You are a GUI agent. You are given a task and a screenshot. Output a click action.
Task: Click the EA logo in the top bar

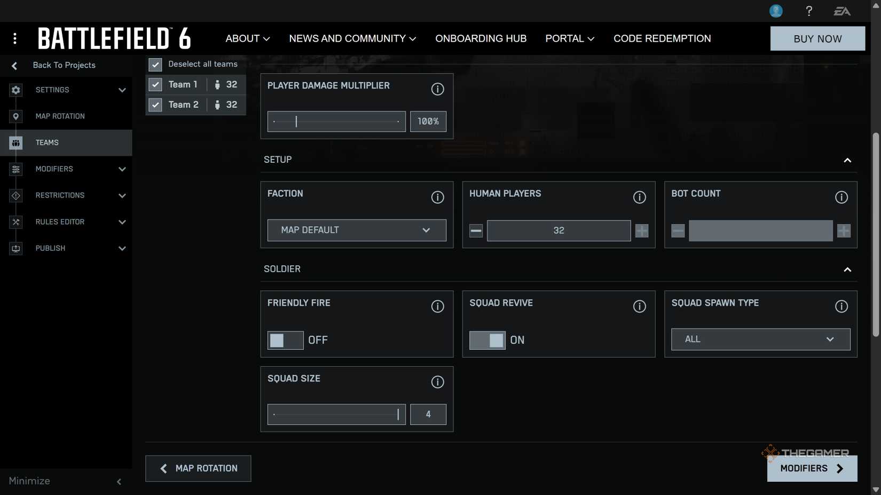click(x=843, y=11)
